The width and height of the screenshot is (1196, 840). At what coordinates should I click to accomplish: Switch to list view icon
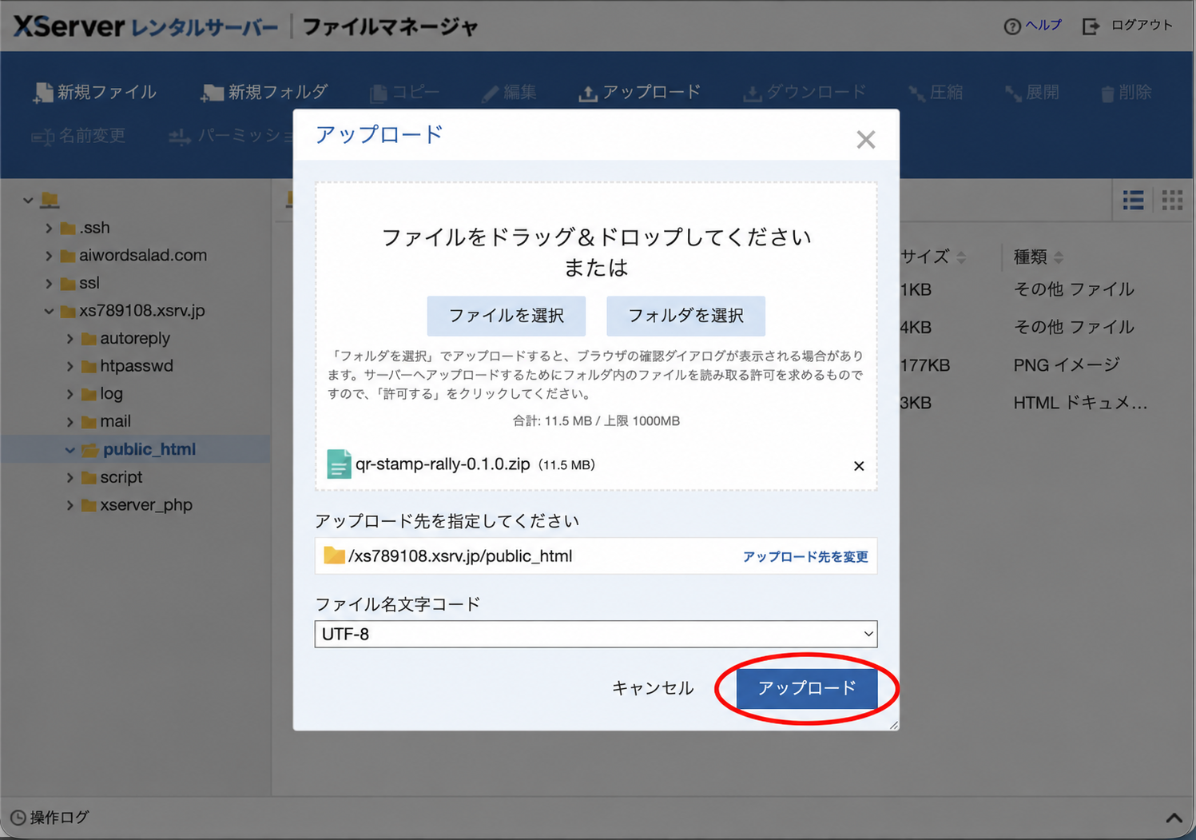click(x=1133, y=200)
